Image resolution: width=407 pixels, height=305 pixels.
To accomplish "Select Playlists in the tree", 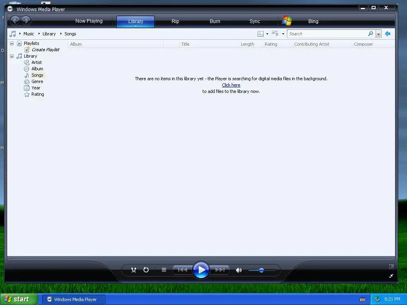I will tap(31, 43).
